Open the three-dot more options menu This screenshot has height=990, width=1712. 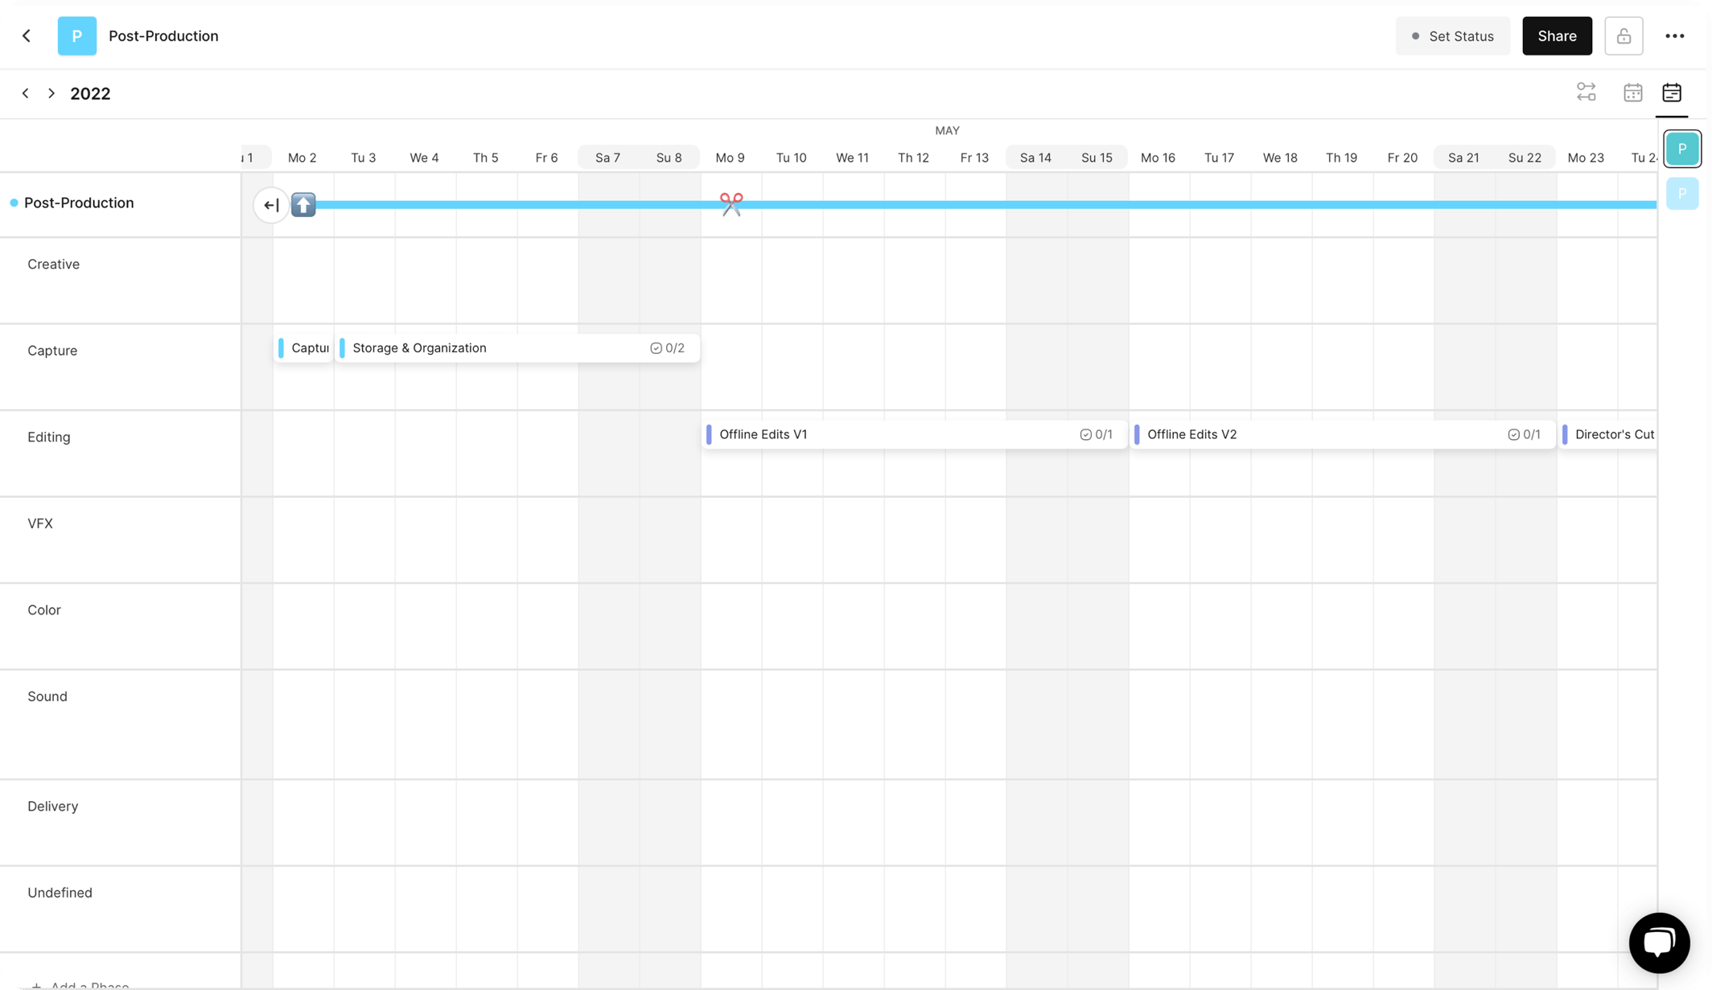coord(1675,36)
